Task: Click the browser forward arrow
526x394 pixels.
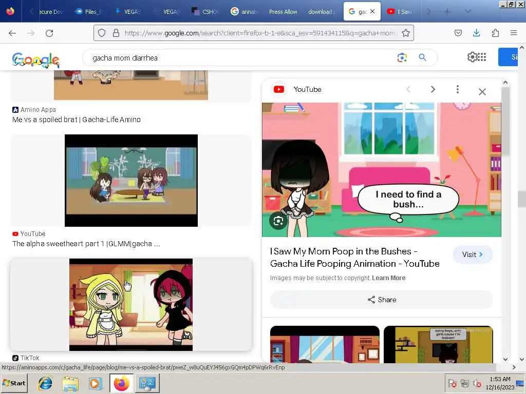Action: point(31,33)
